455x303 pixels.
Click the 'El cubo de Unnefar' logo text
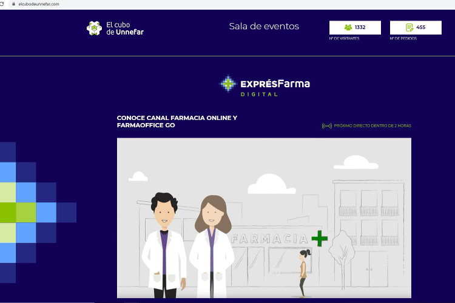(125, 28)
